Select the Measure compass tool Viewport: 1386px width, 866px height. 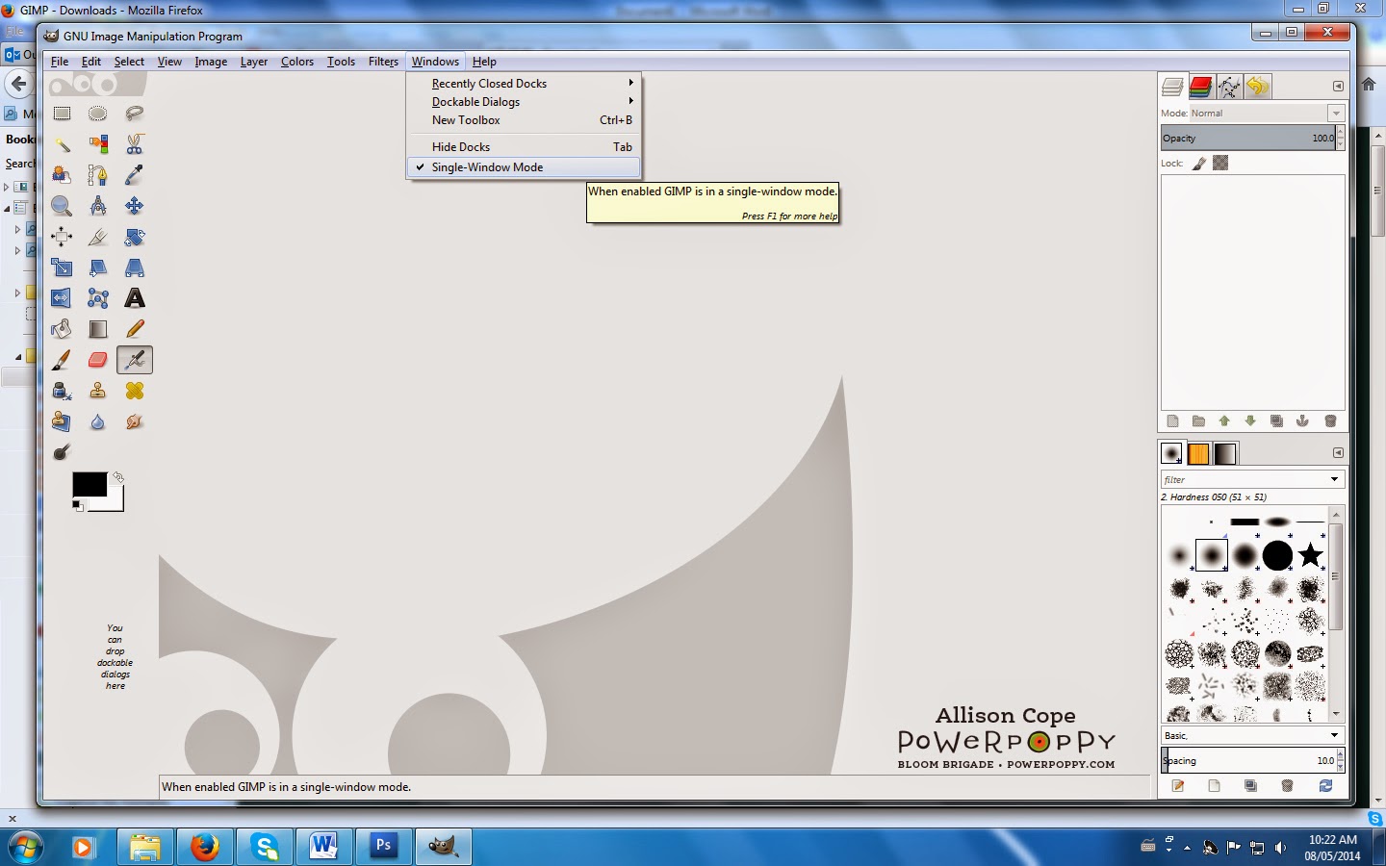(98, 206)
